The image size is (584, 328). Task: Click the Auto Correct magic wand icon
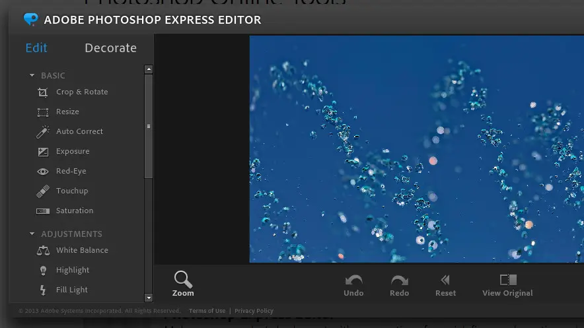click(x=43, y=131)
